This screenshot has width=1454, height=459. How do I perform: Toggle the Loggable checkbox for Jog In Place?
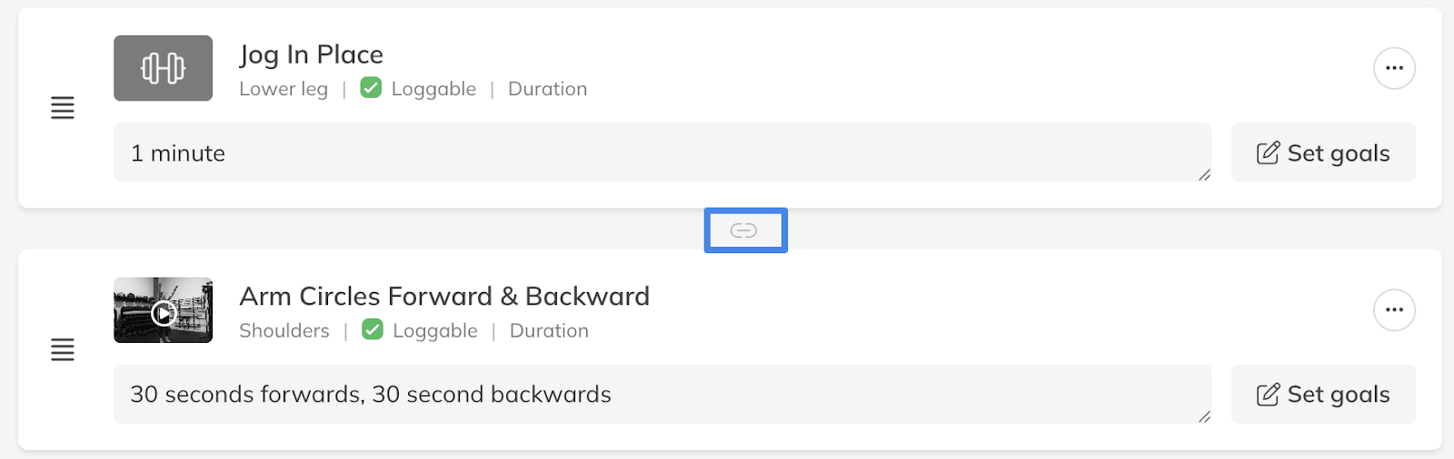point(371,88)
